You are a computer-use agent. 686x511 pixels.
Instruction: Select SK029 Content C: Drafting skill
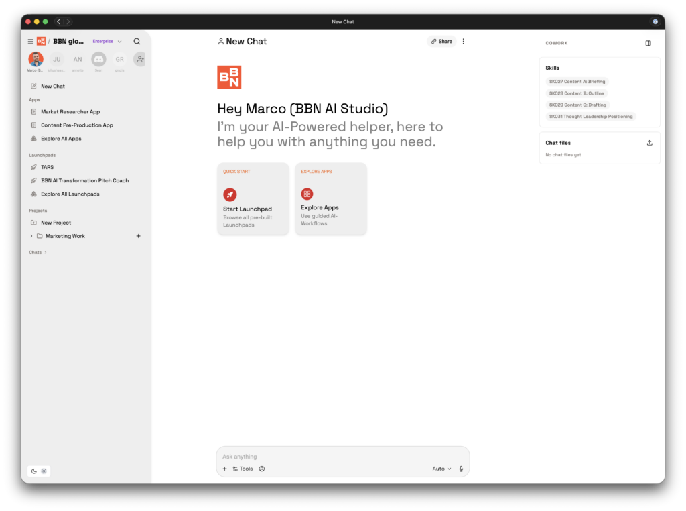point(577,105)
